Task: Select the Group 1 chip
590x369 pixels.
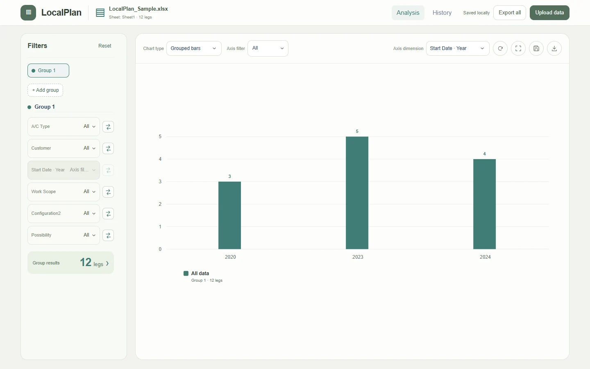Action: (x=48, y=71)
